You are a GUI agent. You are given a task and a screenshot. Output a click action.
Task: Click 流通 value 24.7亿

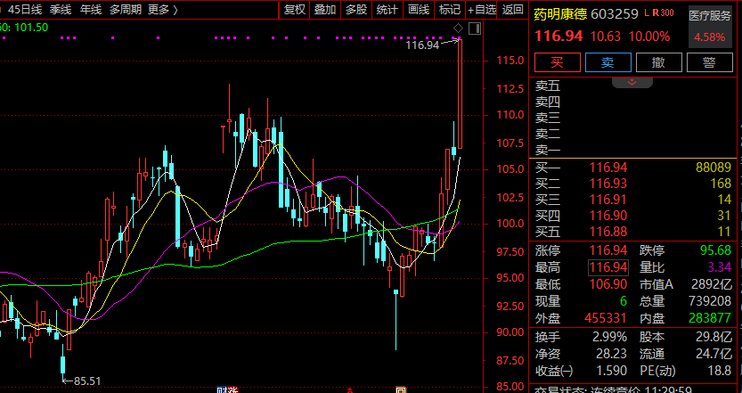pos(715,354)
